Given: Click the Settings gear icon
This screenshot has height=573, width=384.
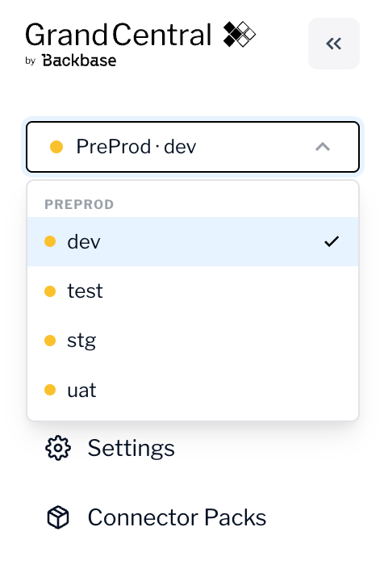Looking at the screenshot, I should pyautogui.click(x=58, y=448).
